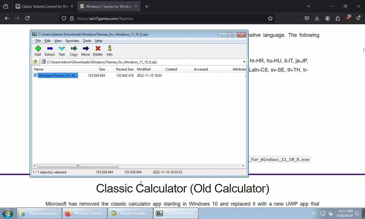Screen dimensions: 365x219
Task: Click the left arrow of the horizontal scrollbar
Action: (x=35, y=166)
